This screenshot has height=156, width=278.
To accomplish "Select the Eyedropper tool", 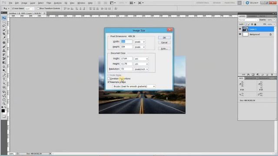I will coord(4,38).
